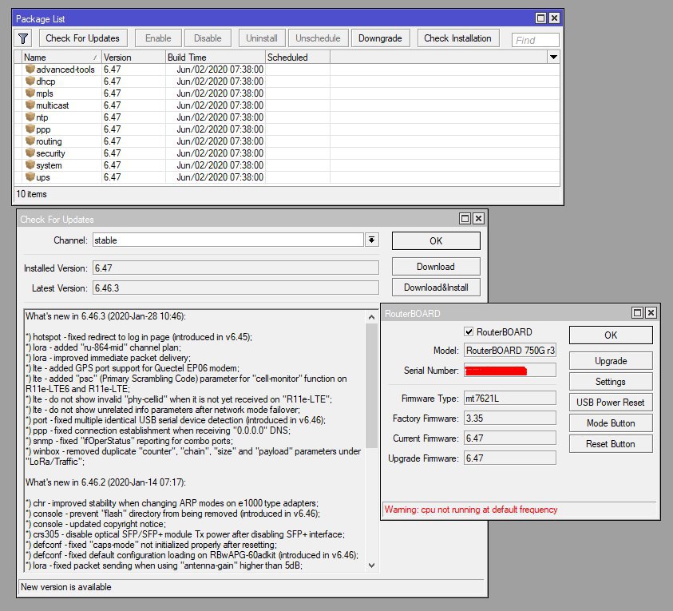
Task: Click OK in the RouterBOARD window
Action: tap(611, 335)
